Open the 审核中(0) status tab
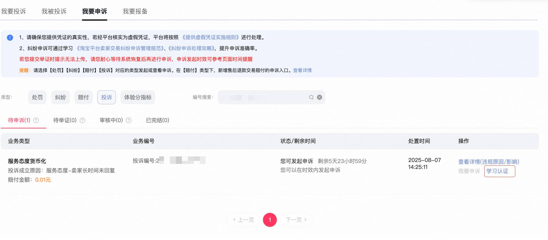This screenshot has height=240, width=548. (111, 120)
